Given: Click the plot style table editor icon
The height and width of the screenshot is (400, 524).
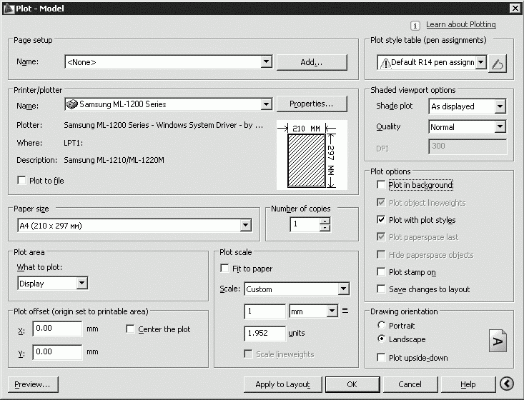Looking at the screenshot, I should pyautogui.click(x=498, y=64).
